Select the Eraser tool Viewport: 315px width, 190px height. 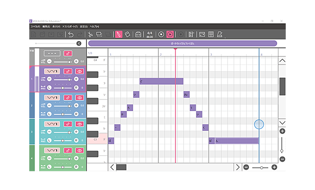click(127, 35)
